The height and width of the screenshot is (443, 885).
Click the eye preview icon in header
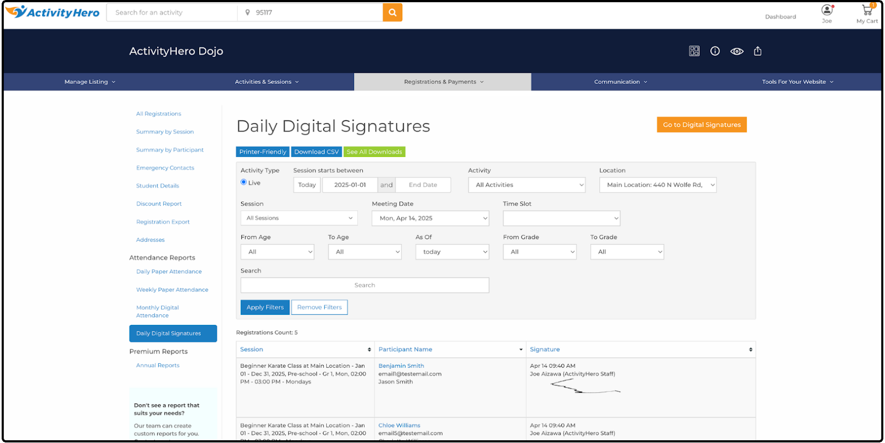click(x=737, y=51)
